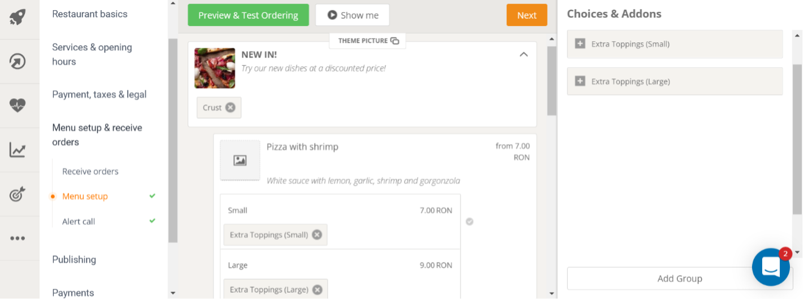The width and height of the screenshot is (808, 300).
Task: Click the heartbeat heart sidebar icon
Action: click(18, 105)
